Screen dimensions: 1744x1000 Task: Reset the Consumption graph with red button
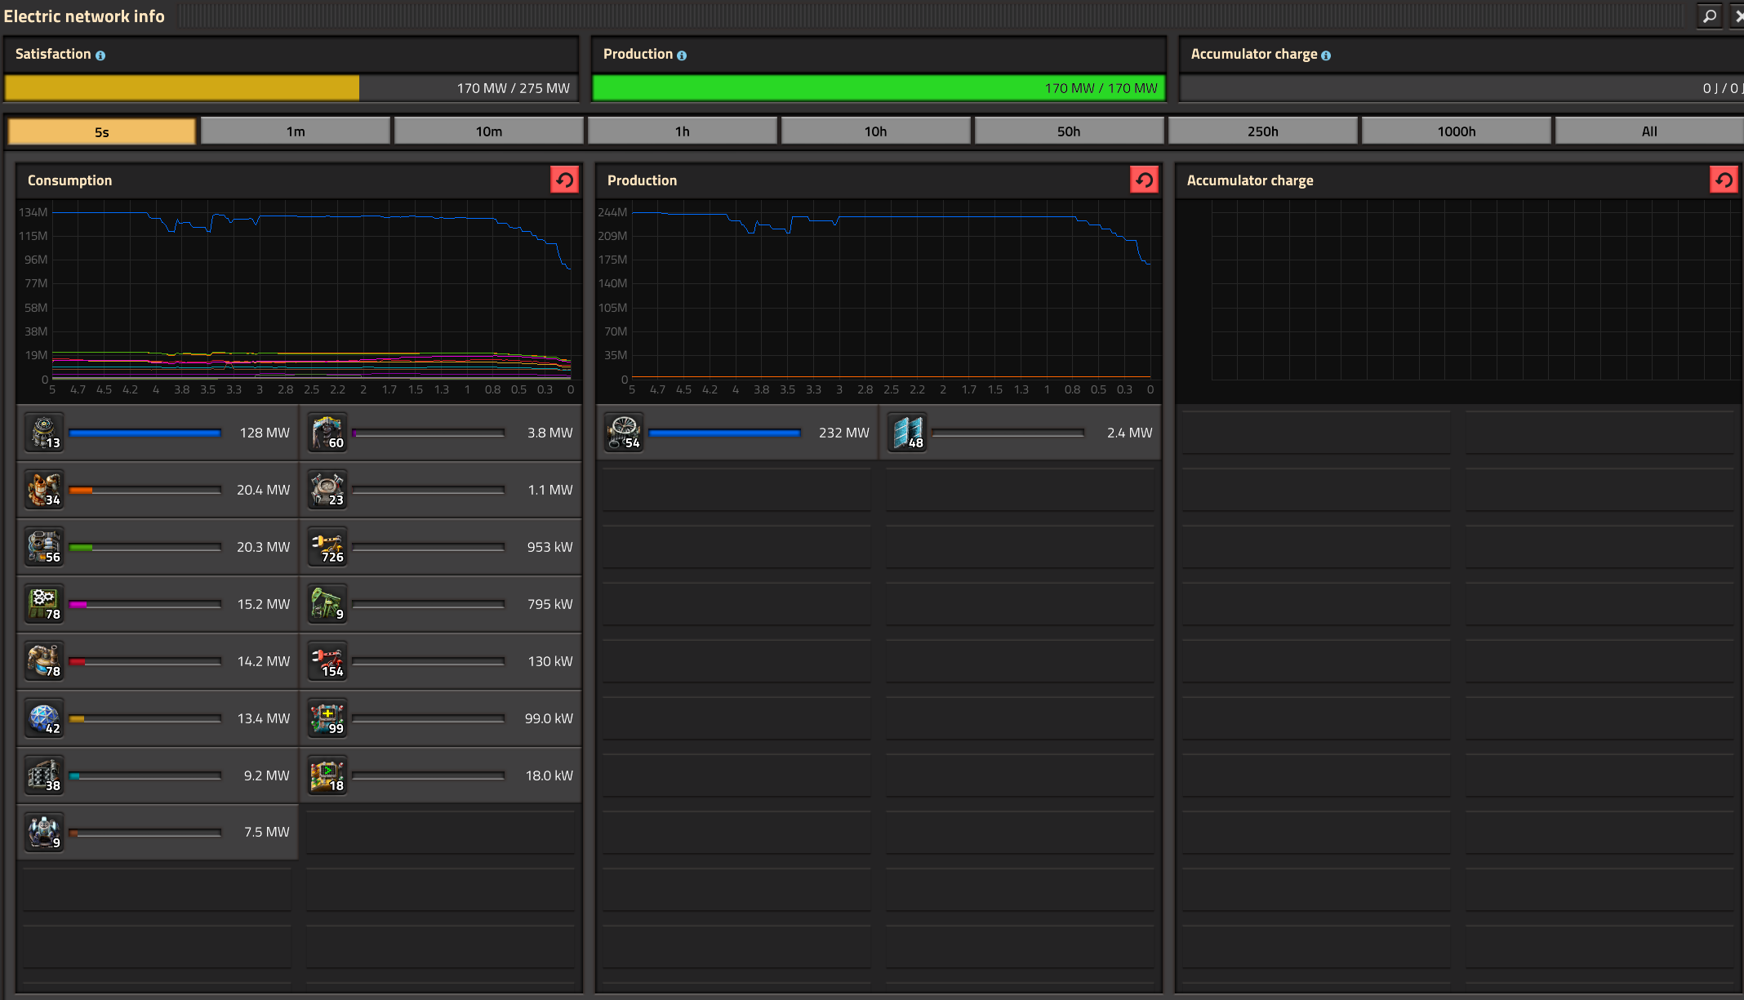tap(564, 180)
